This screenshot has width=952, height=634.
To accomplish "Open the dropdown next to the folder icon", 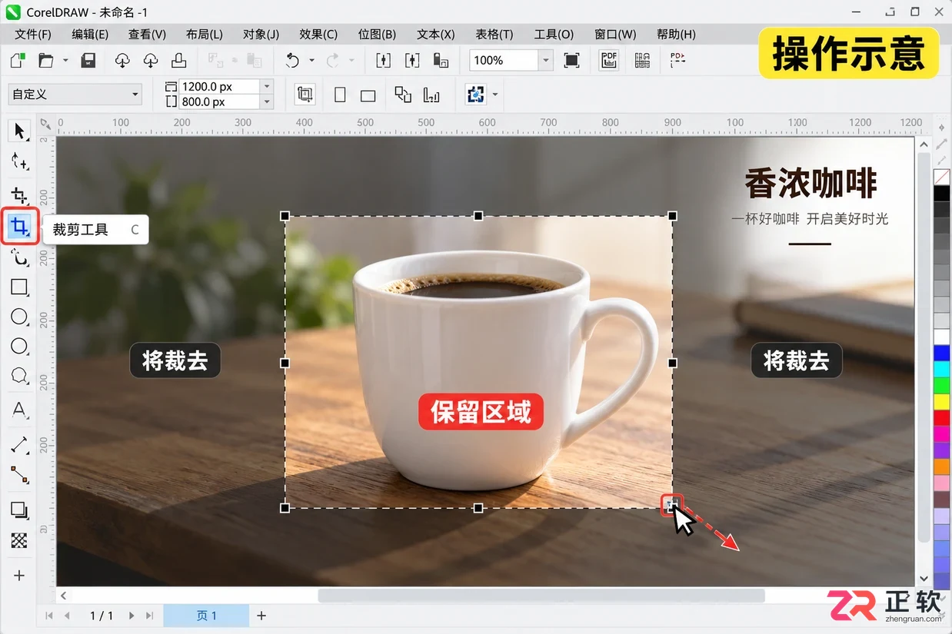I will tap(65, 60).
